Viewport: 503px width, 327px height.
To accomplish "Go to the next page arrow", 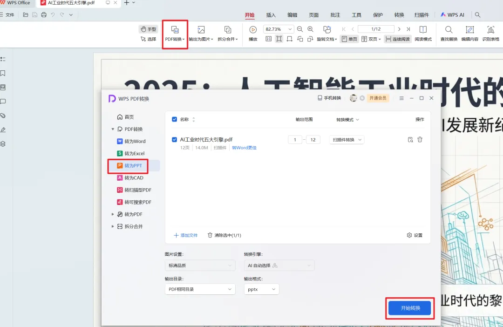I will click(399, 29).
